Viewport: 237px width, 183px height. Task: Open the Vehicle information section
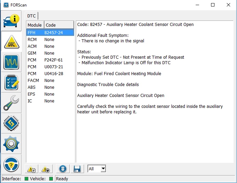click(11, 21)
